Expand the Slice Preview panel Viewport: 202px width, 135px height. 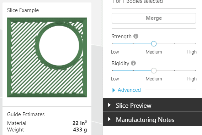point(153,105)
